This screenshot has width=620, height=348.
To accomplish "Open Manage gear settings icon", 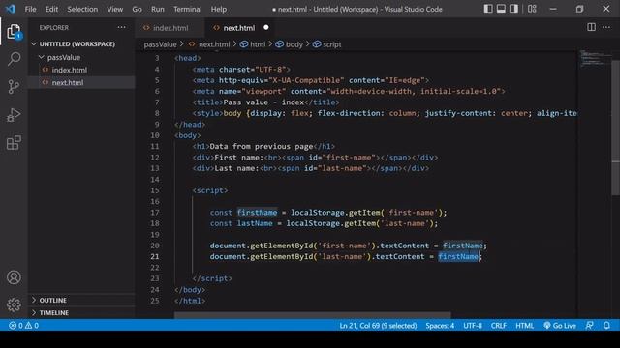I will (x=14, y=304).
